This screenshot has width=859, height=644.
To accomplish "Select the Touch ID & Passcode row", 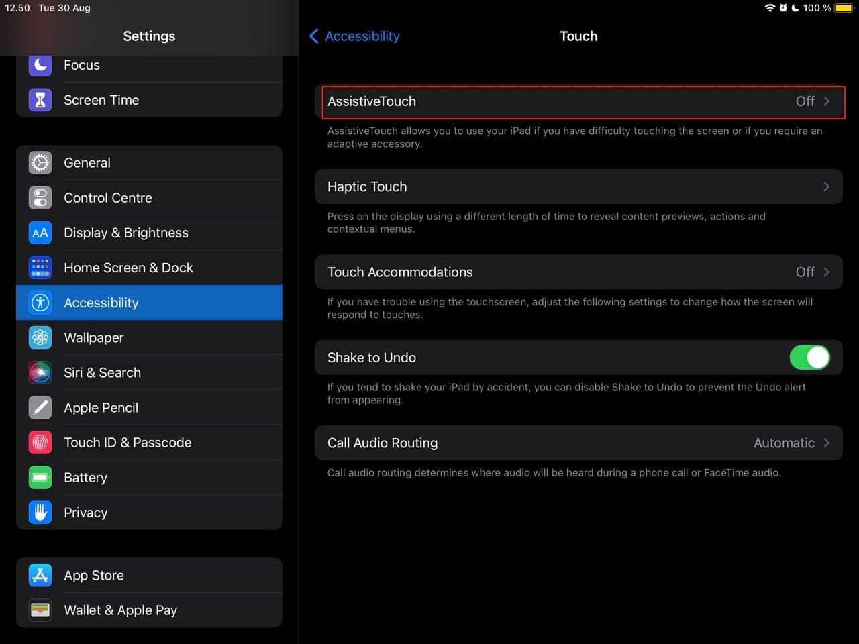I will click(149, 443).
